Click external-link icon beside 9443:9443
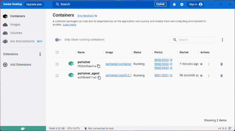The height and width of the screenshot is (131, 235). (x=171, y=68)
